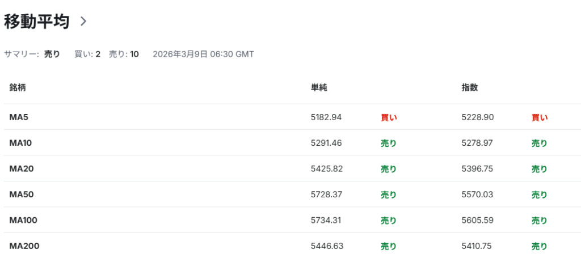
Task: Click MA5 exponential value 5228.90
Action: (478, 117)
